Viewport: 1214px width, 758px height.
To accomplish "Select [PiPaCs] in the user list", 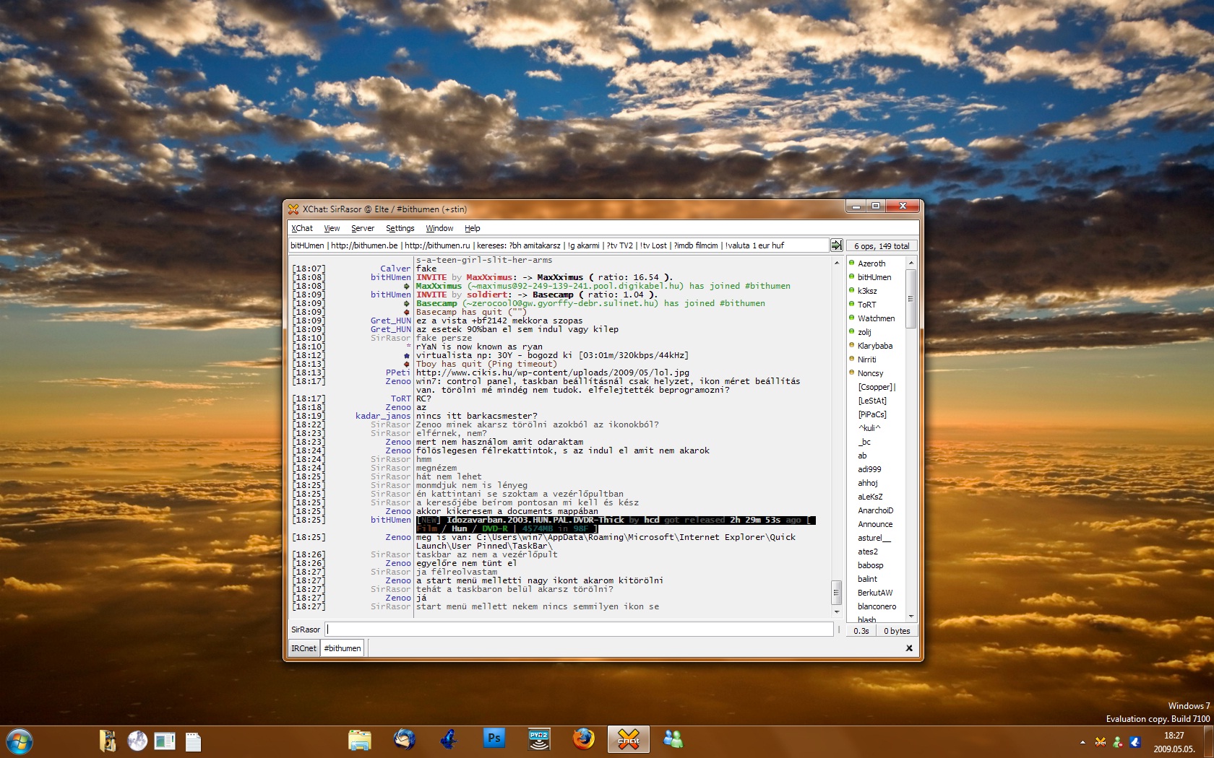I will pyautogui.click(x=872, y=414).
